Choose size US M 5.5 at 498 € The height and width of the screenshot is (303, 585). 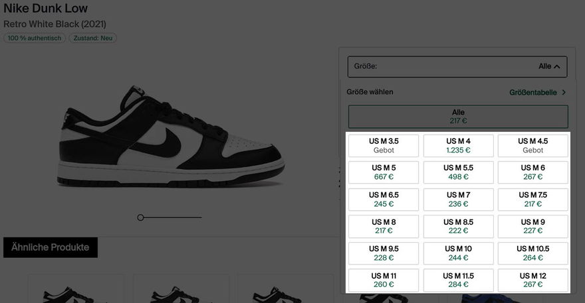point(458,172)
